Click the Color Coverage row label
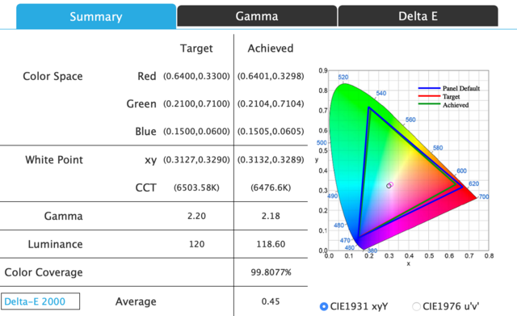517x316 pixels. tap(44, 272)
